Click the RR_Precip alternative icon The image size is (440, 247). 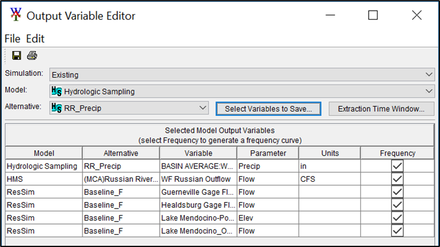pyautogui.click(x=57, y=108)
